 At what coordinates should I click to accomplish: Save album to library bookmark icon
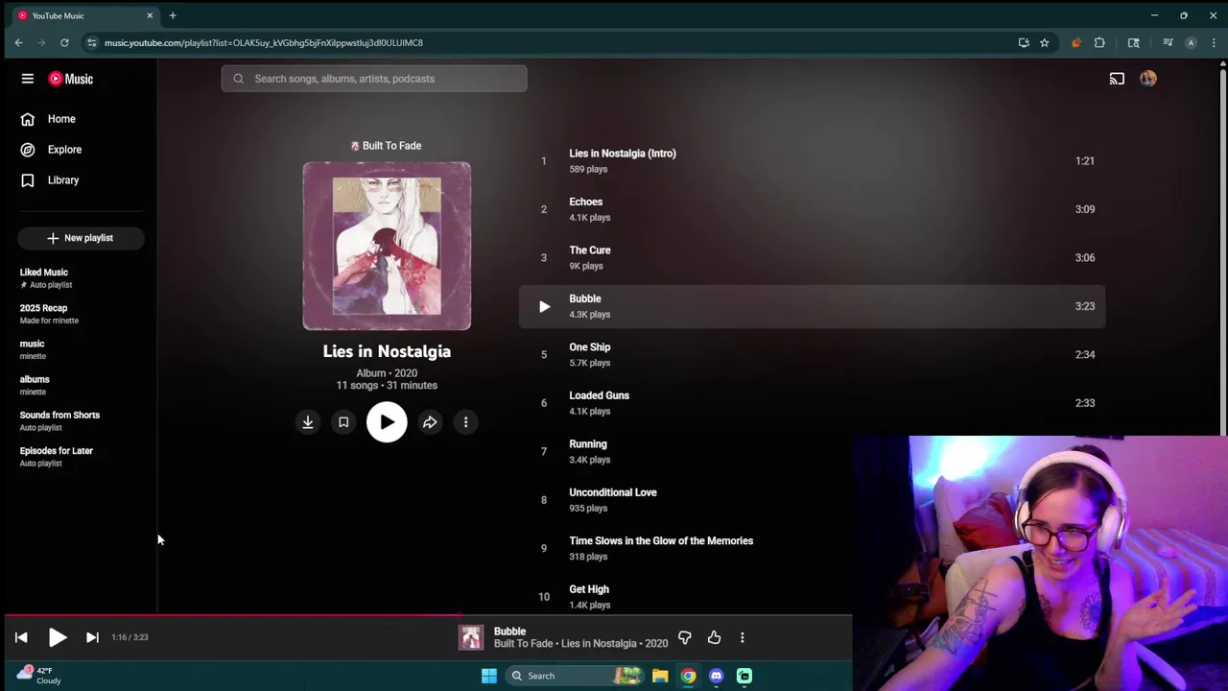[343, 422]
